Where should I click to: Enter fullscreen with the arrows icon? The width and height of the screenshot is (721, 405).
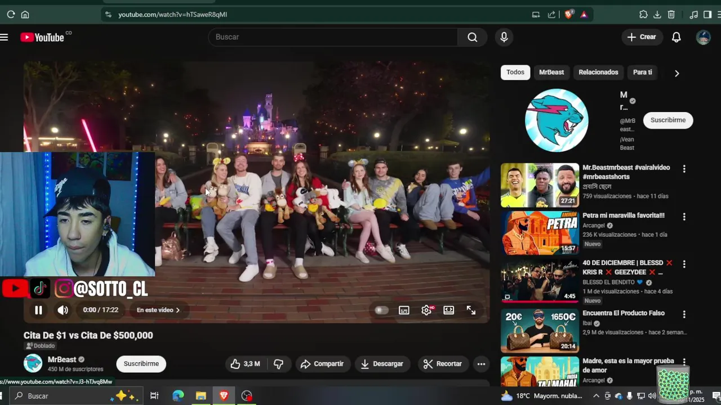471,310
